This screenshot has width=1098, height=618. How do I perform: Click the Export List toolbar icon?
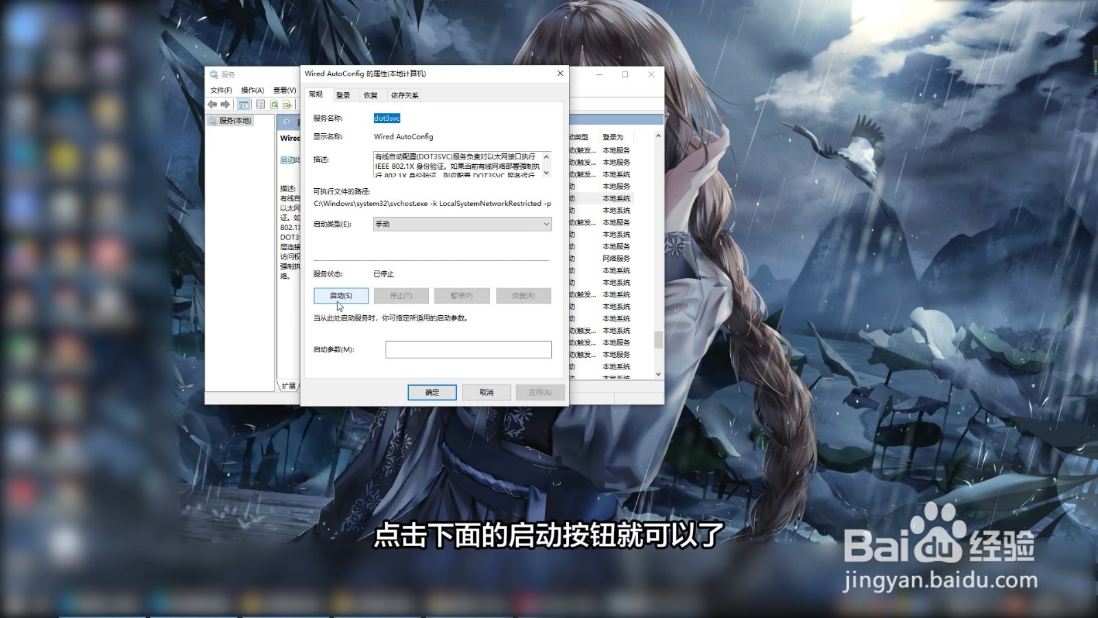click(x=287, y=104)
